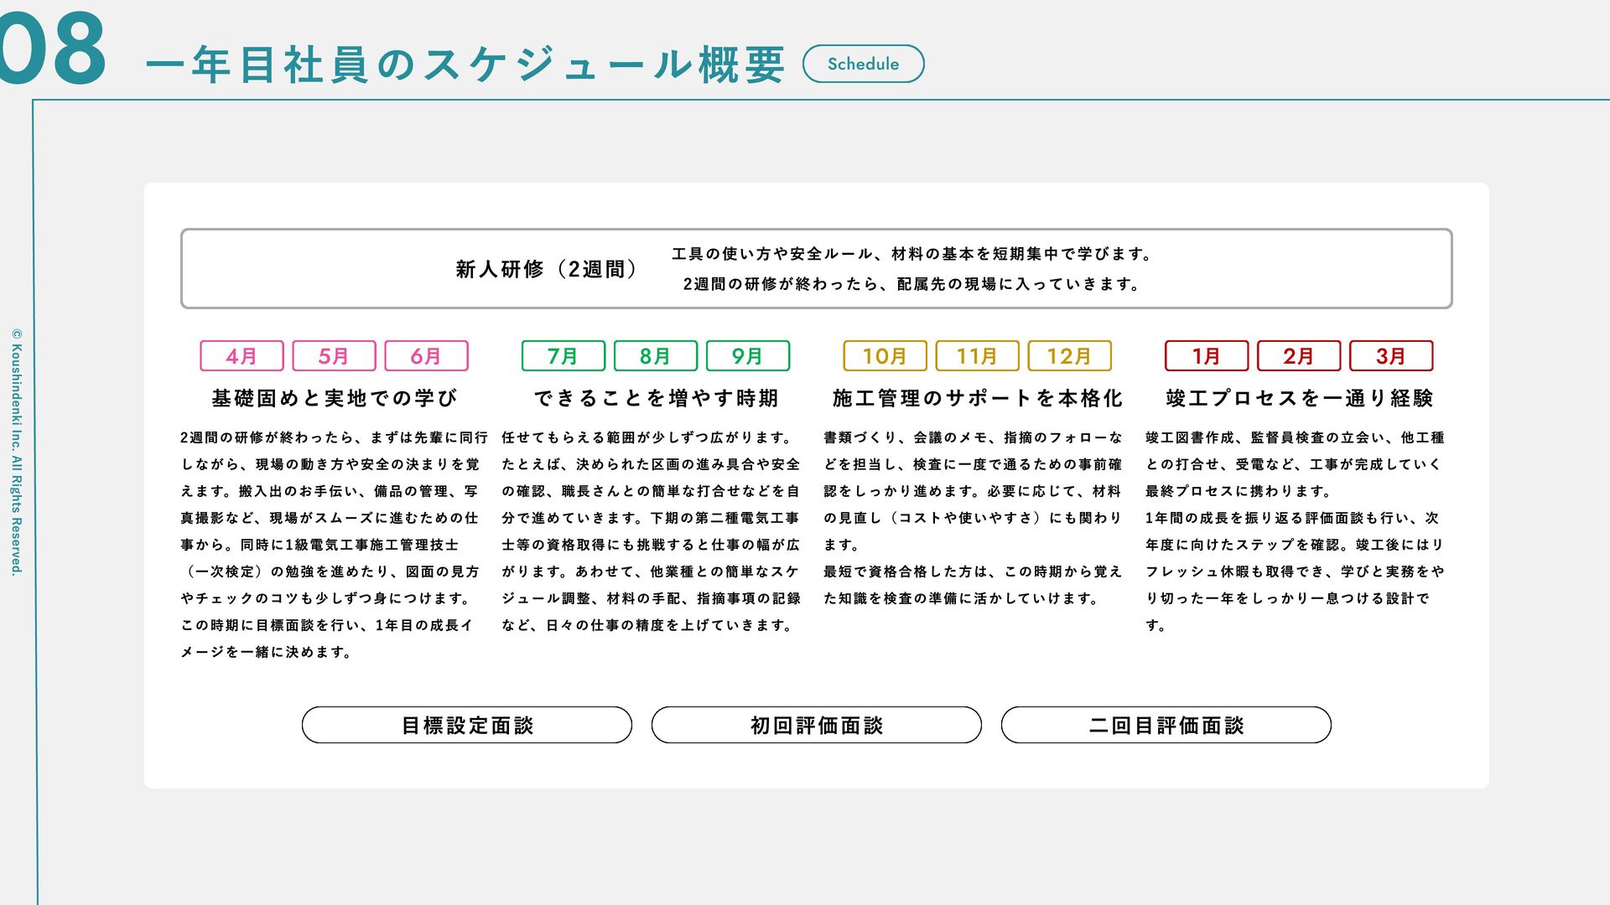
Task: Select the yellow 11月 tag
Action: coord(977,356)
